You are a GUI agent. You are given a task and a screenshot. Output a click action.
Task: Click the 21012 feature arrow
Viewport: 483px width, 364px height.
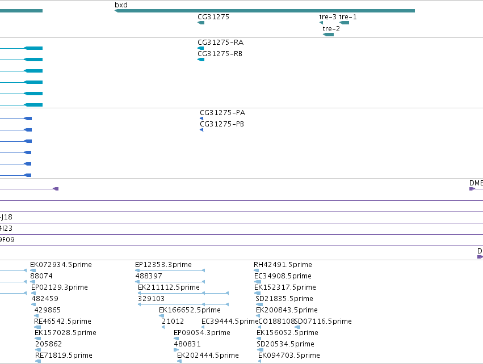pos(163,327)
